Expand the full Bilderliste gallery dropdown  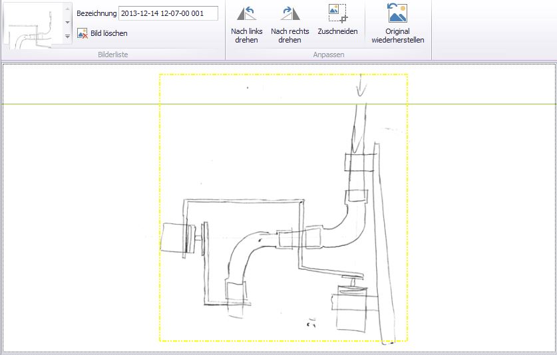click(x=67, y=37)
